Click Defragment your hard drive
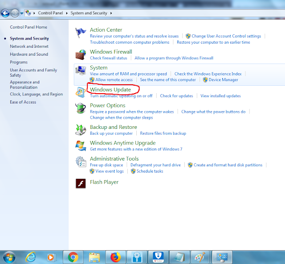This screenshot has width=285, height=264. 155,165
